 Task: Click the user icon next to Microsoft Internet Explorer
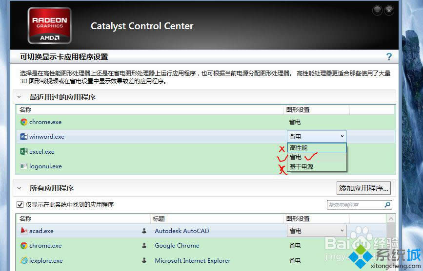coord(144,260)
